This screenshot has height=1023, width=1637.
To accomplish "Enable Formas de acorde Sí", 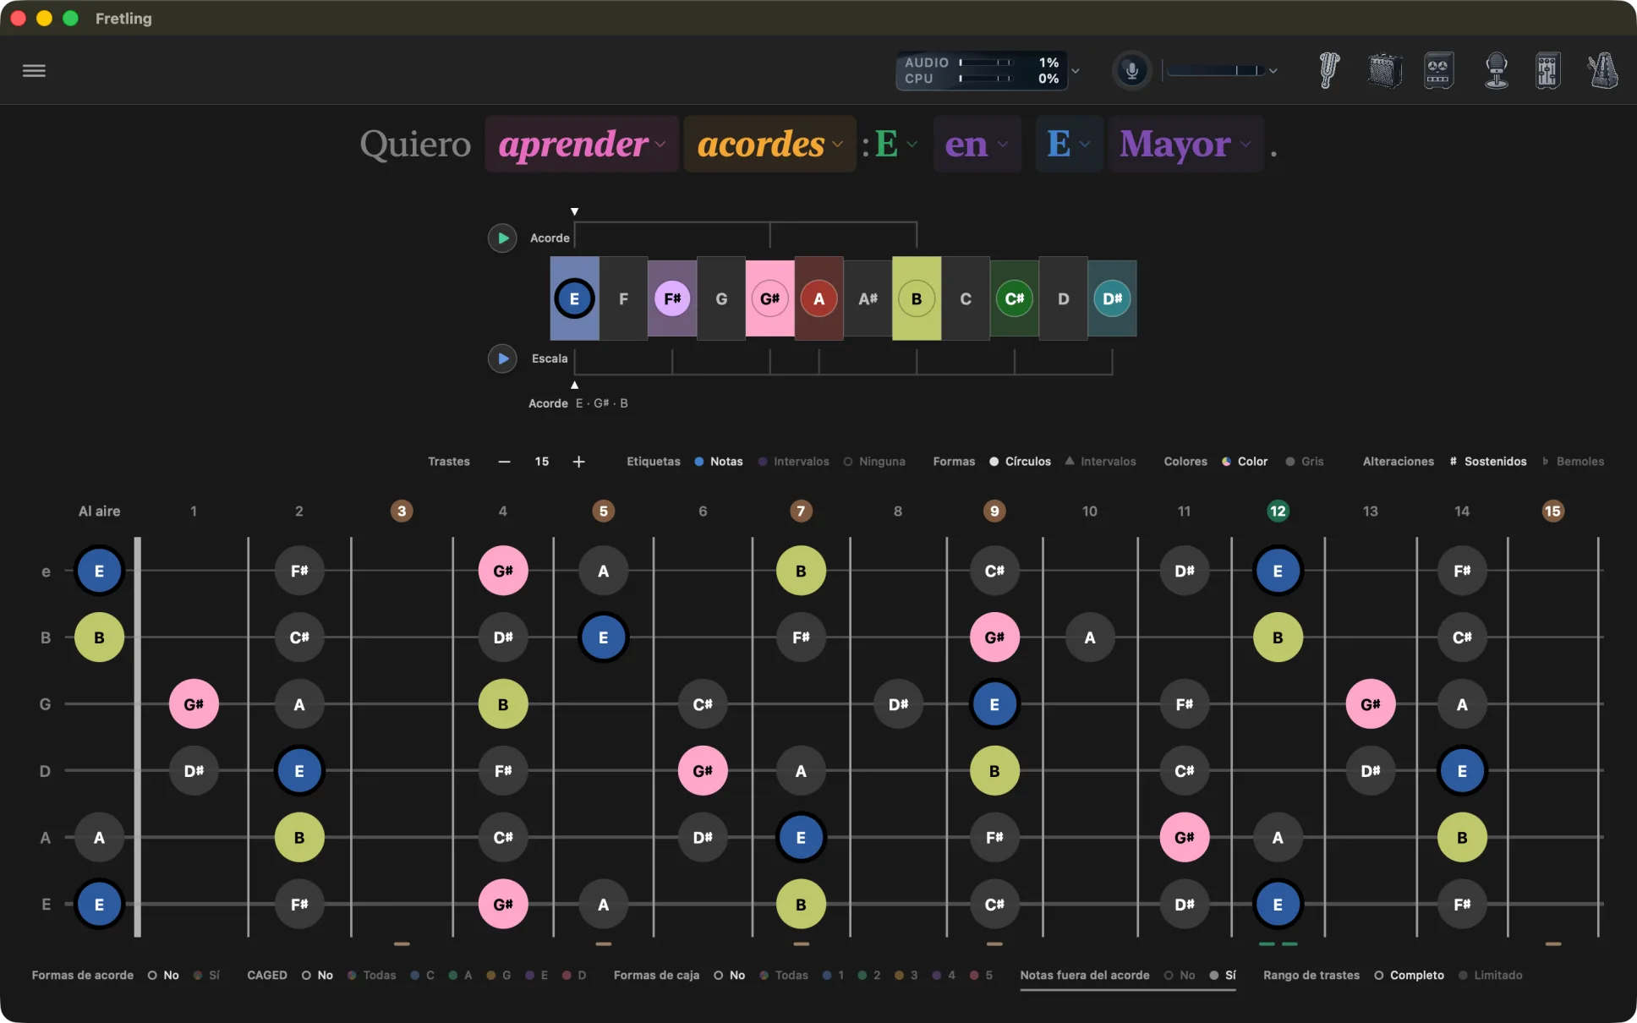I will coord(206,976).
